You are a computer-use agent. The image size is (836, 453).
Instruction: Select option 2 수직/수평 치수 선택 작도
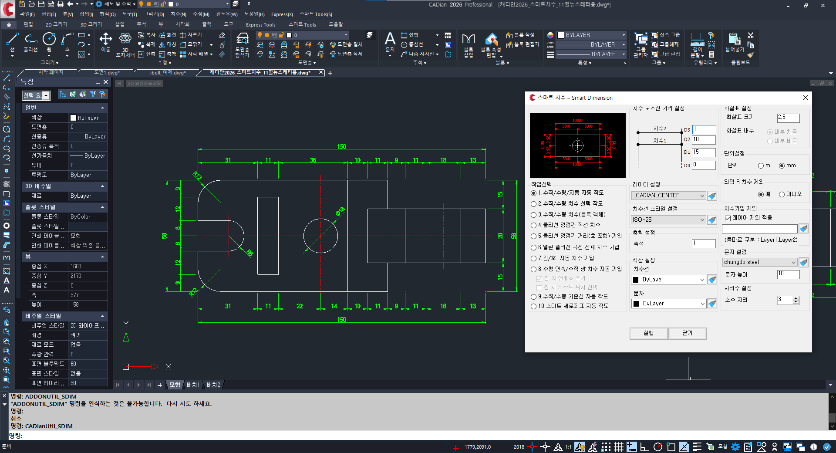pos(533,204)
